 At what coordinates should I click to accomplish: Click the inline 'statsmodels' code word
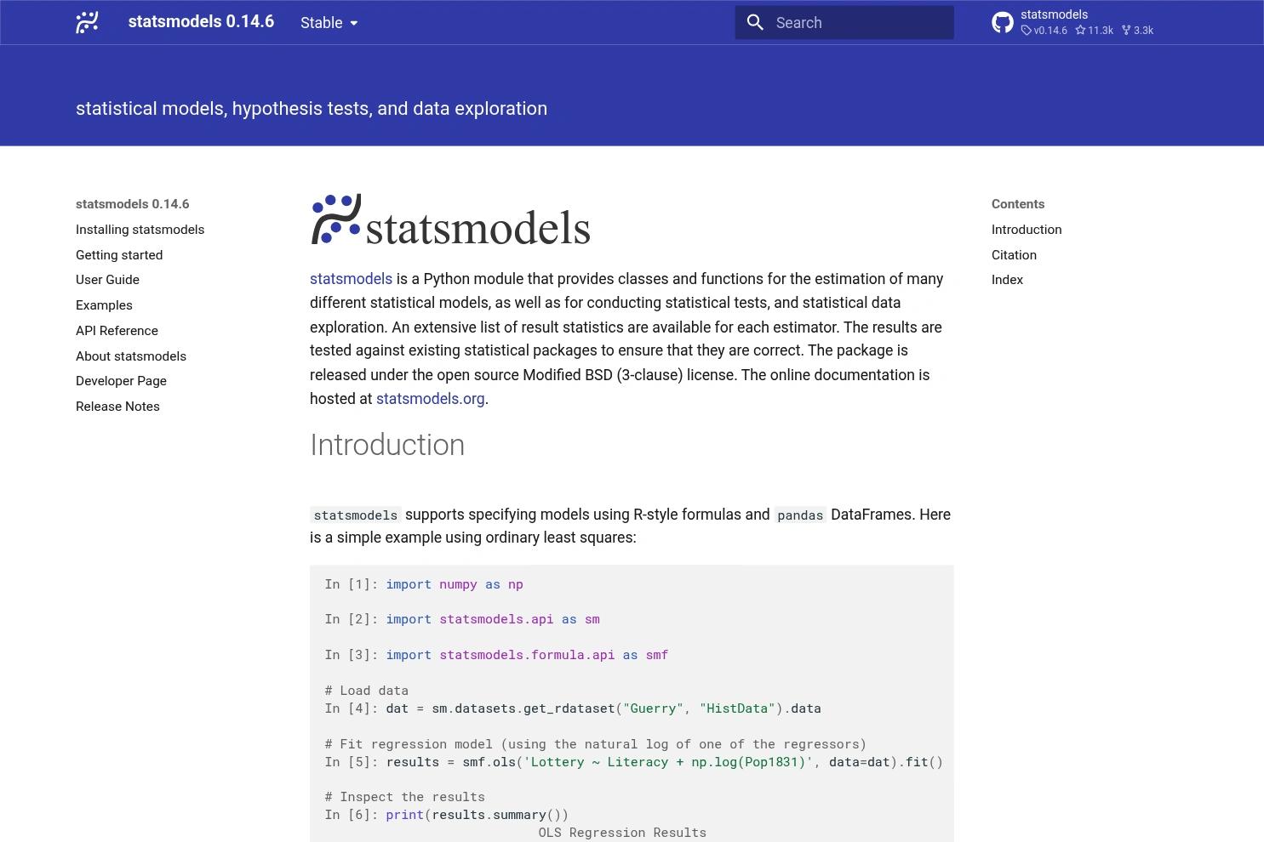356,515
